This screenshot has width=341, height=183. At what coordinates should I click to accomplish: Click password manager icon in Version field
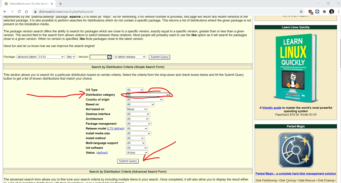[x=109, y=57]
